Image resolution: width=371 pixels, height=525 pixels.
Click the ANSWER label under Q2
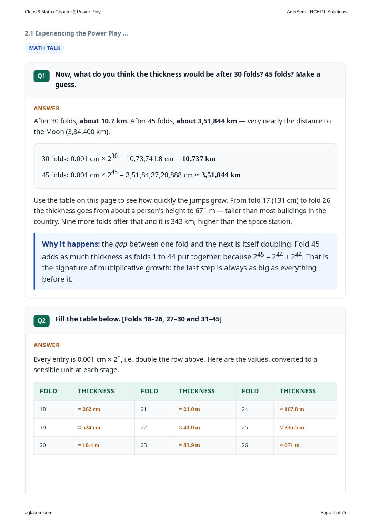[x=47, y=345]
